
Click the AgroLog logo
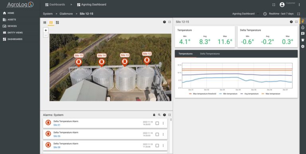(20, 4)
